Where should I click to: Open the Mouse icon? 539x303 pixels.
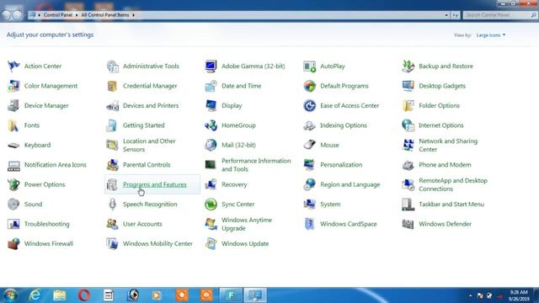coord(309,145)
